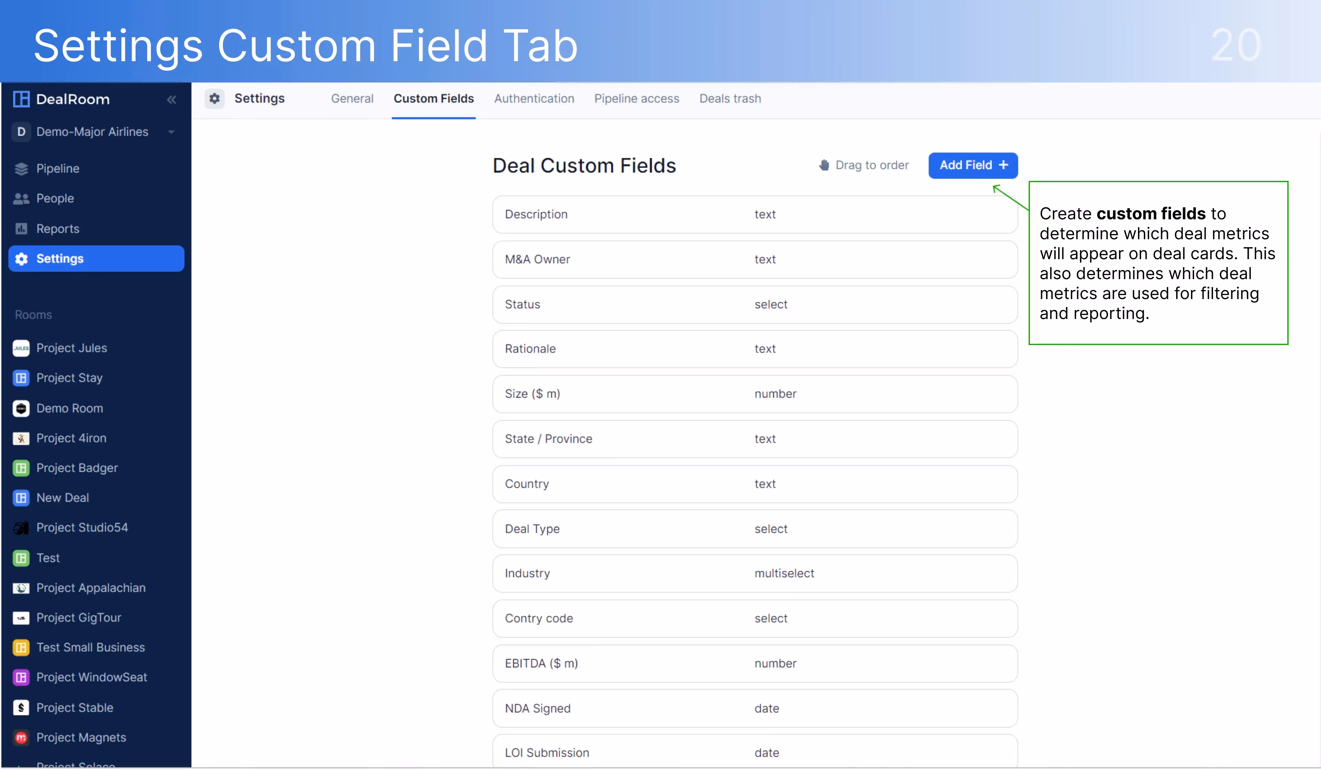Viewport: 1321px width, 770px height.
Task: Open the Pipeline section via its layers icon
Action: (21, 168)
